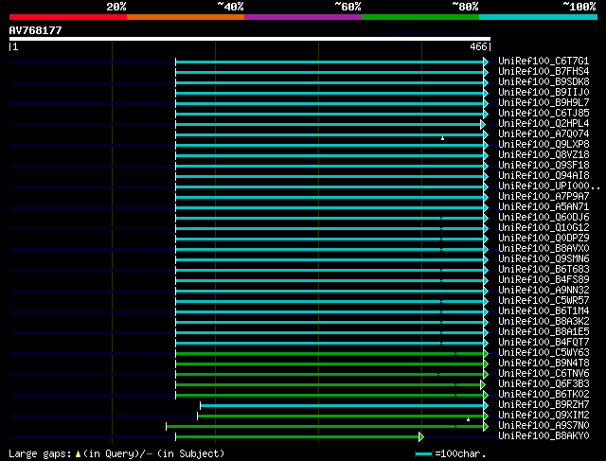Select the orange ~40% identity color segment
The image size is (606, 461).
tap(186, 17)
